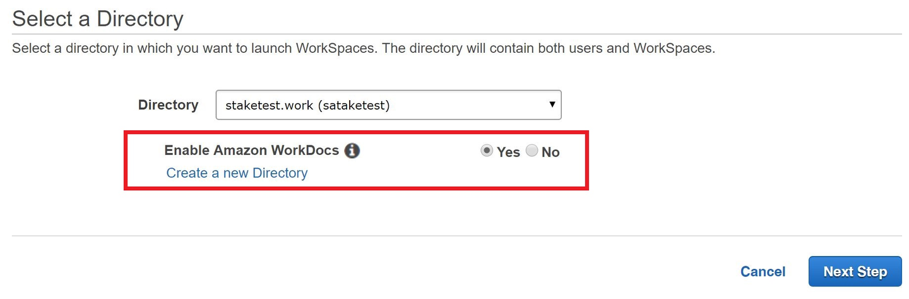Screen dimensions: 909x299
Task: Choose the No radio button for WorkDocs
Action: [x=532, y=151]
